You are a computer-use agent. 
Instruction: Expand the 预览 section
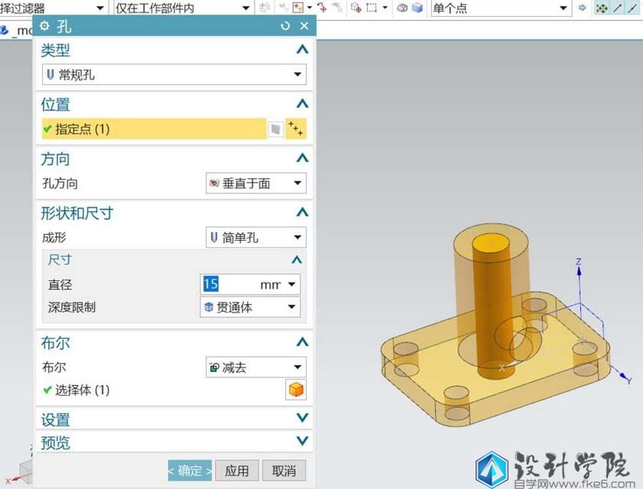point(302,441)
